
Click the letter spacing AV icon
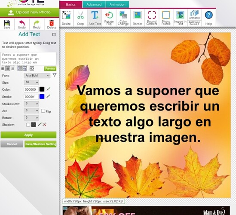pos(25,69)
